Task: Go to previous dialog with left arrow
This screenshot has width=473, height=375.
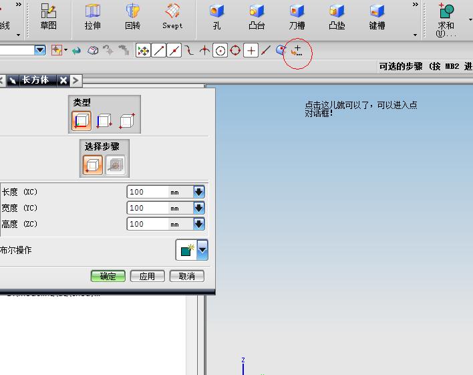Action: (2, 80)
